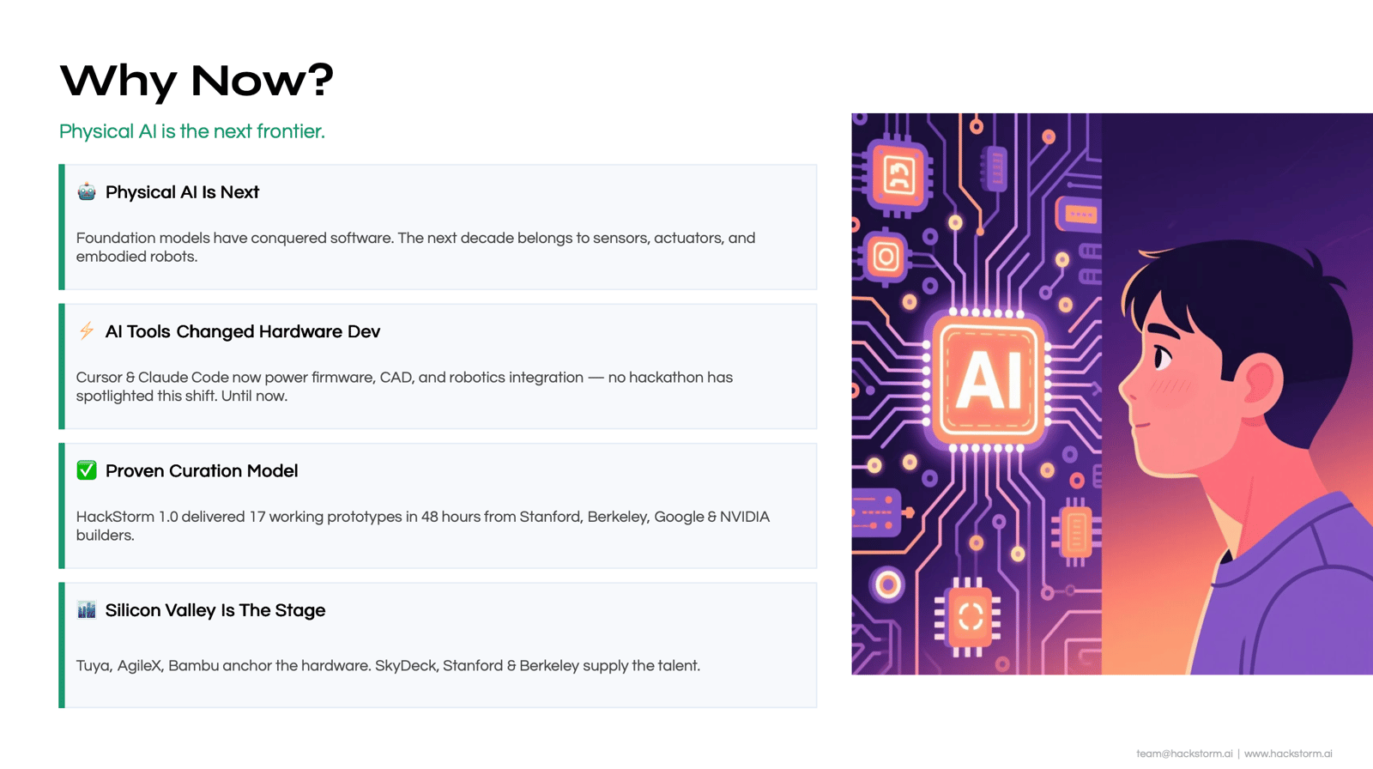The height and width of the screenshot is (769, 1373).
Task: Click the camera-lens chip in the circuit illustration
Action: pos(886,257)
